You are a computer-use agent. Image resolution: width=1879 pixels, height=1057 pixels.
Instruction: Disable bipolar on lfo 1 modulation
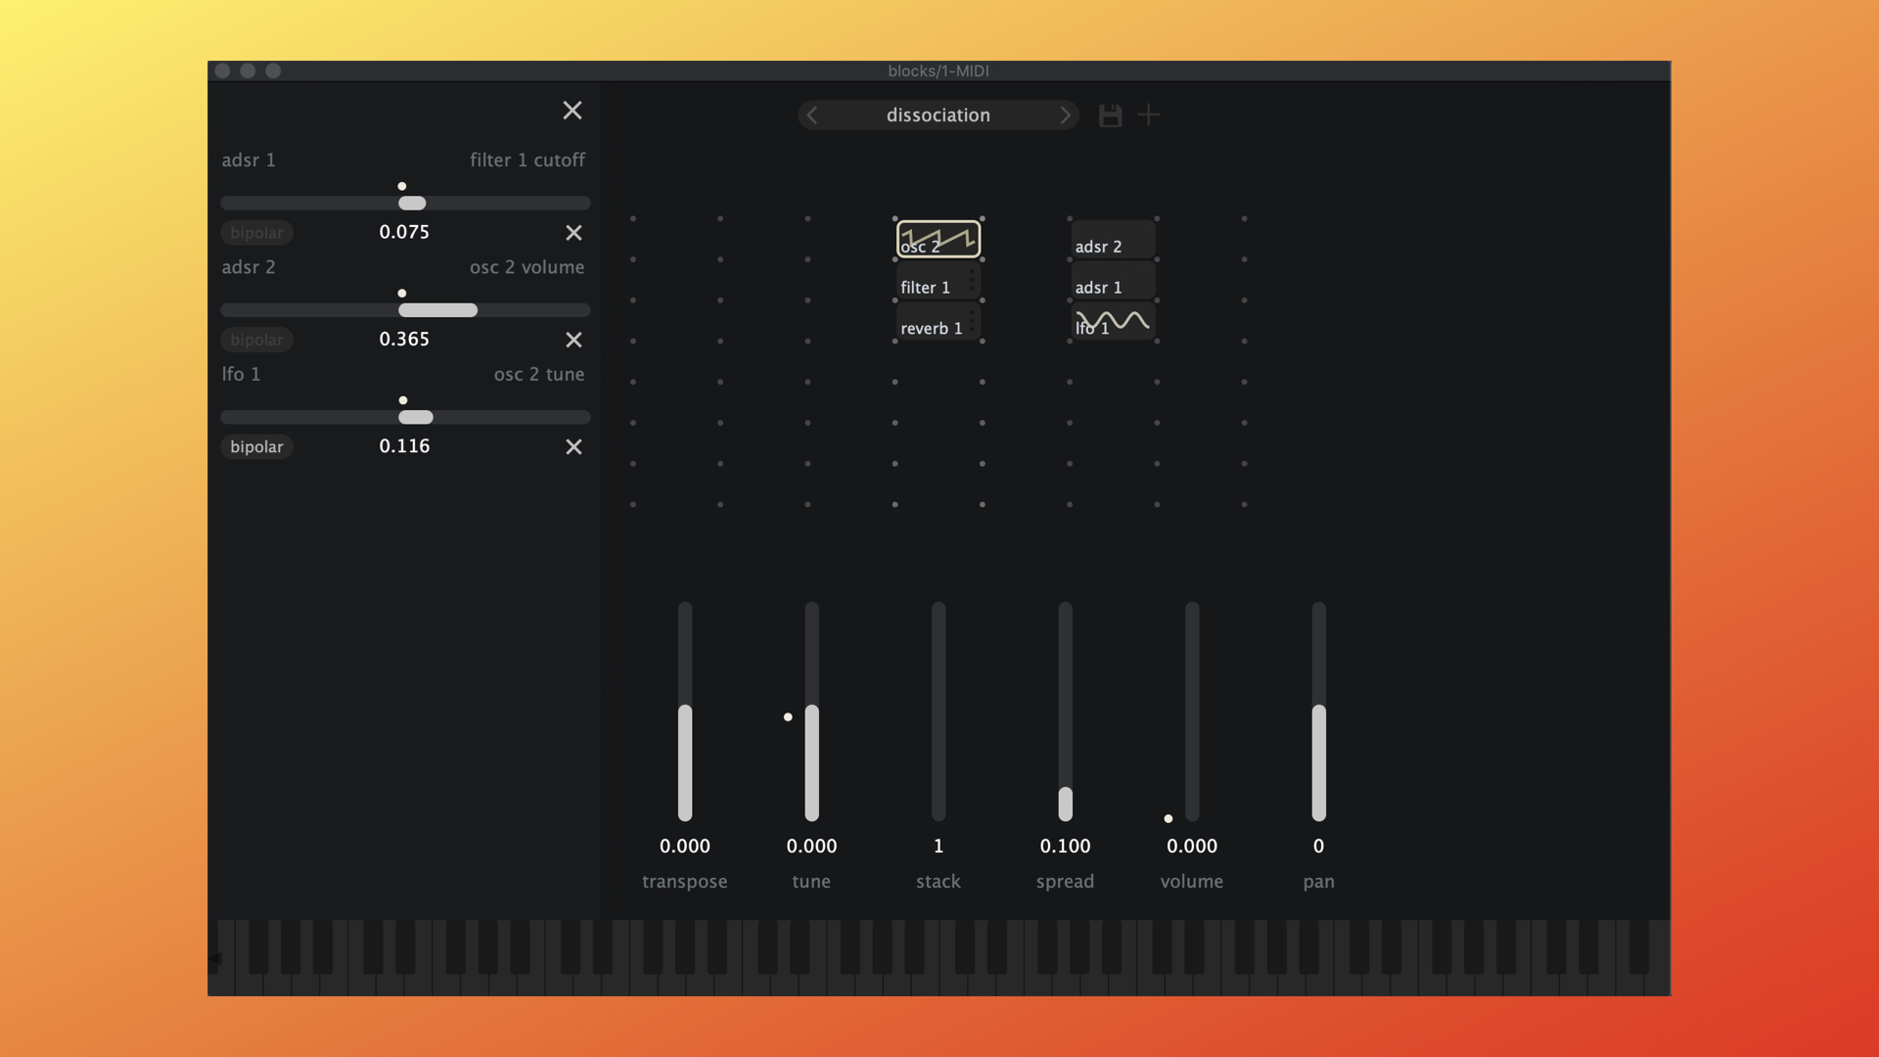coord(256,447)
